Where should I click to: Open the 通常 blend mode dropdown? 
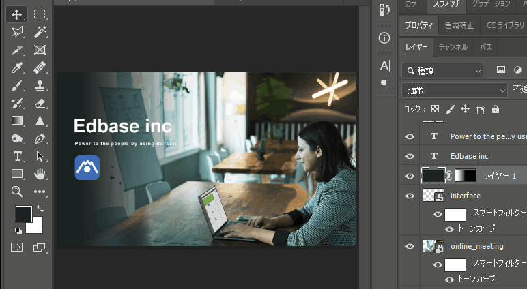click(455, 90)
